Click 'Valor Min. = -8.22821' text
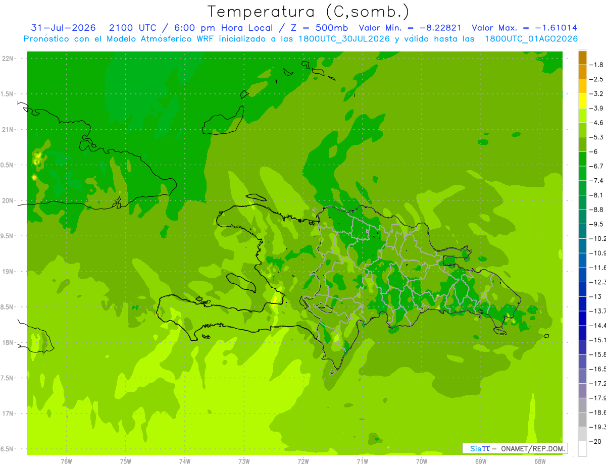 410,28
